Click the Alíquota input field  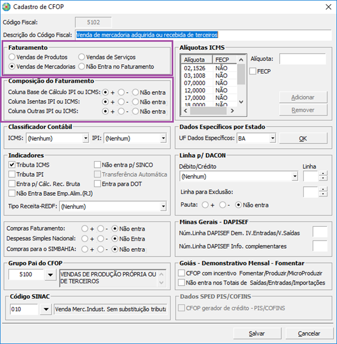[x=302, y=59]
